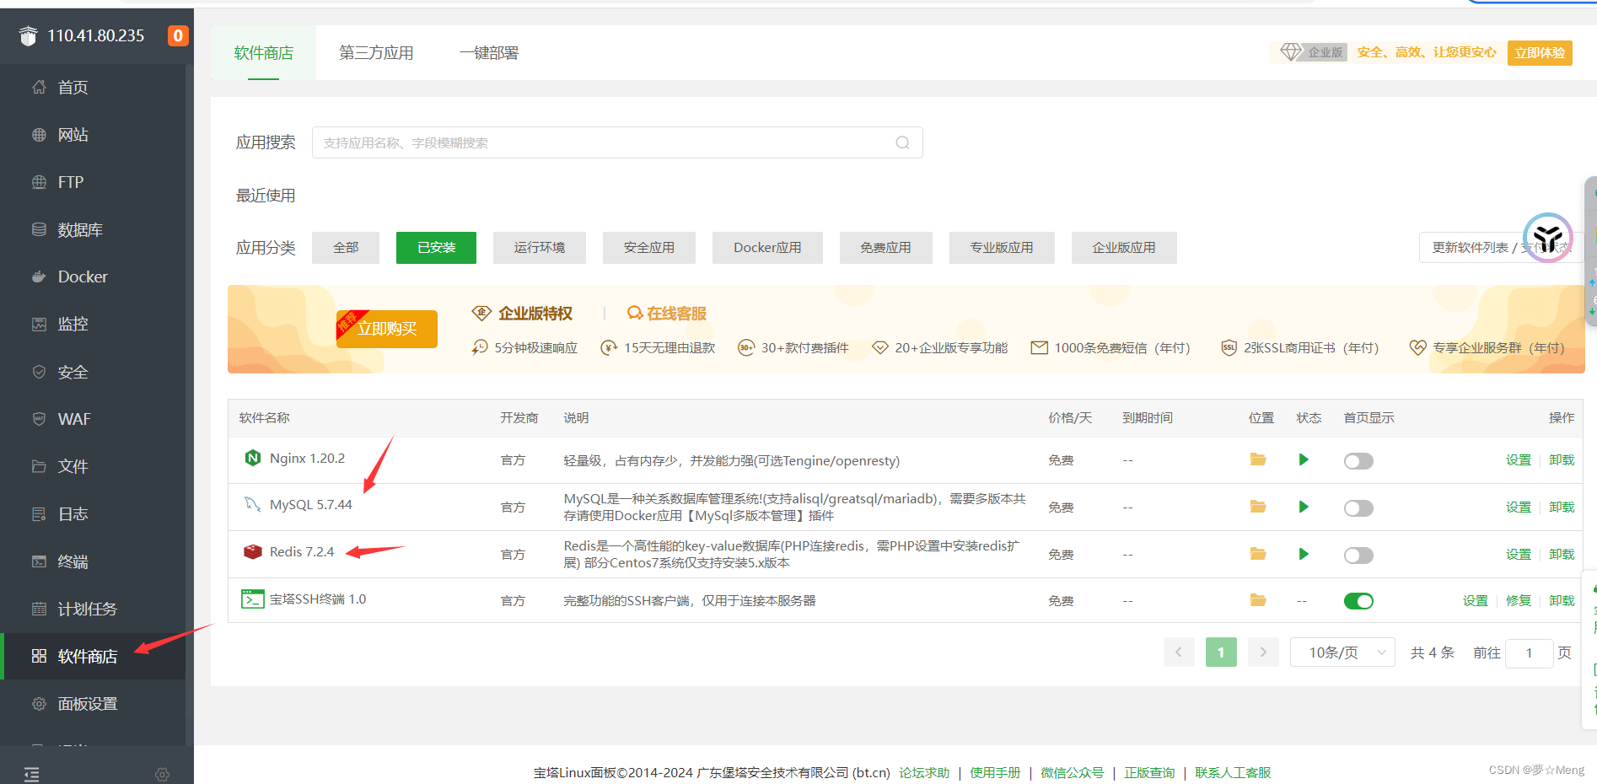The image size is (1597, 784).
Task: Filter by 运行环境 category
Action: click(540, 248)
